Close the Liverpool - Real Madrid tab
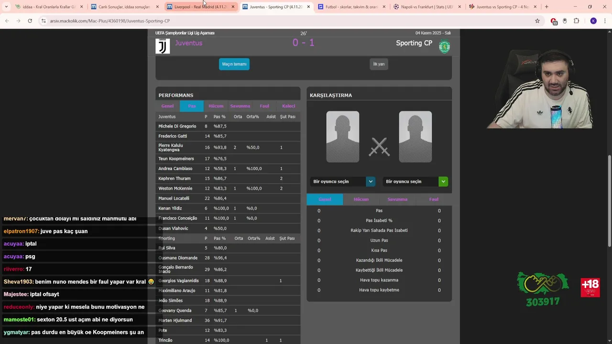This screenshot has height=344, width=612. pos(233,7)
